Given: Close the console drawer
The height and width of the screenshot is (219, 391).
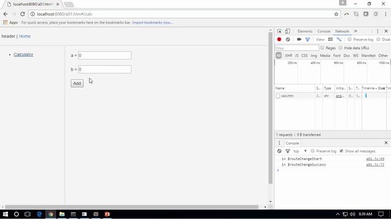Looking at the screenshot, I should 386,143.
